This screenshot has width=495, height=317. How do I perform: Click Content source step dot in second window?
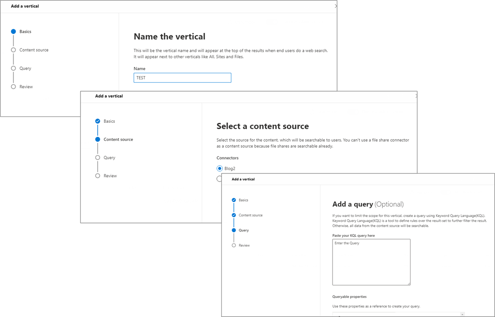click(x=98, y=139)
